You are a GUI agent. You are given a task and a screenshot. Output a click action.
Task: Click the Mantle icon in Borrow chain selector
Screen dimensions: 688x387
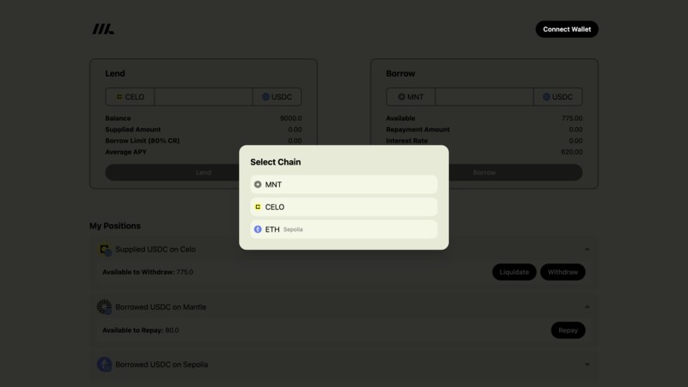tap(401, 97)
